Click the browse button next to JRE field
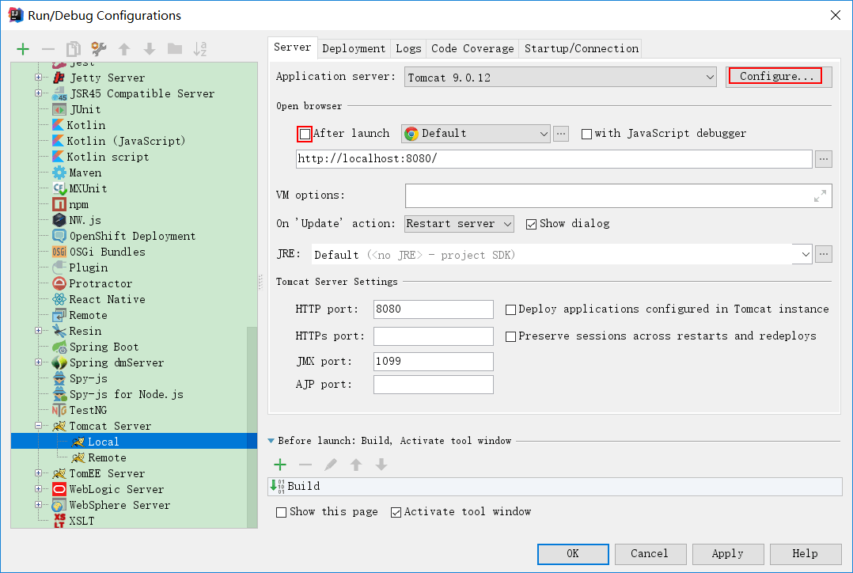The width and height of the screenshot is (853, 573). pyautogui.click(x=824, y=254)
